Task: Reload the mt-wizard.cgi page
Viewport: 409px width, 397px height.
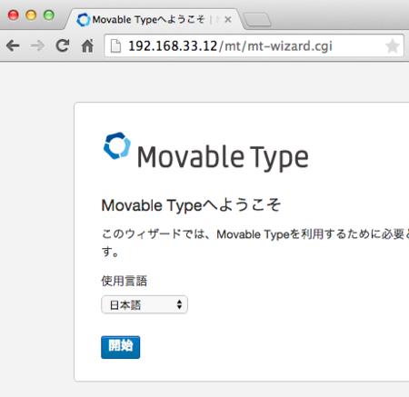Action: pyautogui.click(x=63, y=46)
